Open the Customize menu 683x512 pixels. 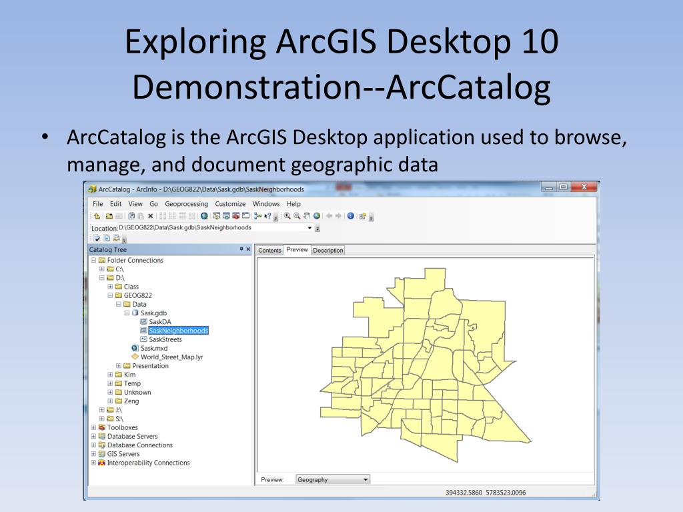230,204
